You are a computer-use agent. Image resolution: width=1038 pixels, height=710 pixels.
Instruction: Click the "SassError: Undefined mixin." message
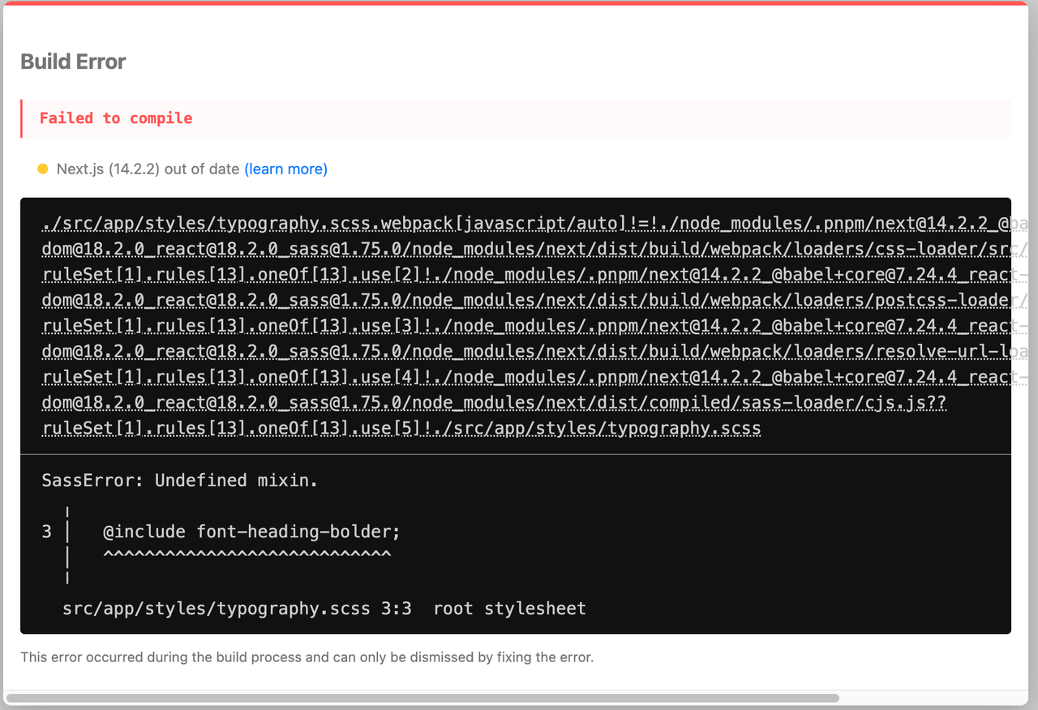[x=180, y=481]
